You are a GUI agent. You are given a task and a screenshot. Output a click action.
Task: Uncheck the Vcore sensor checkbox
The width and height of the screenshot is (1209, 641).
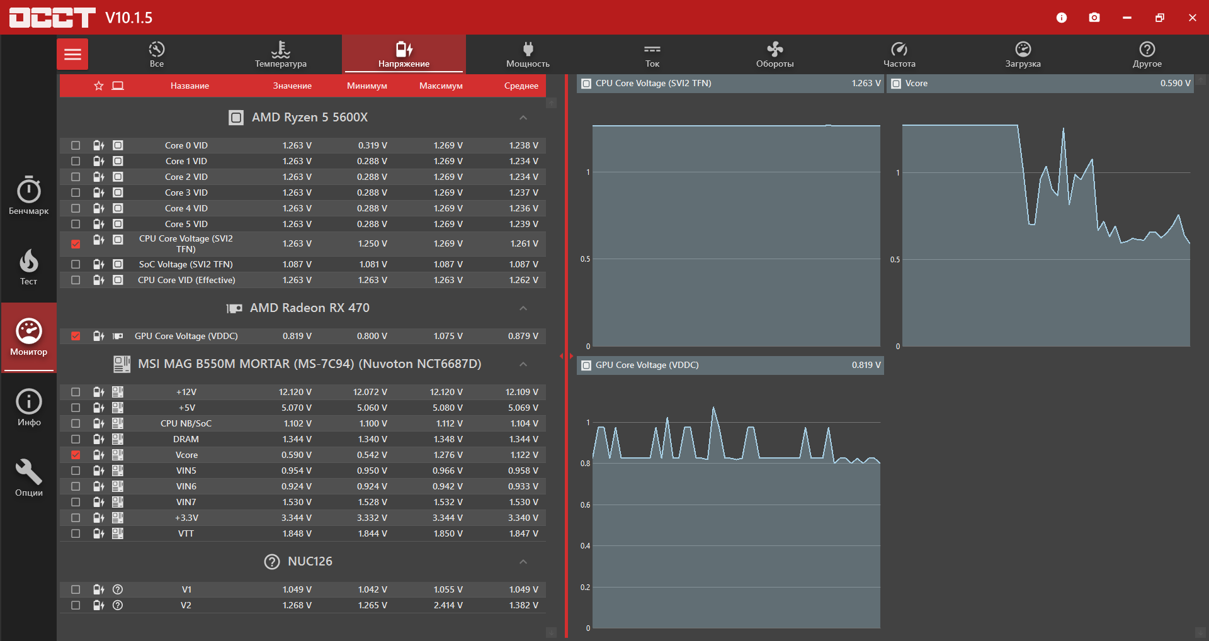coord(76,455)
